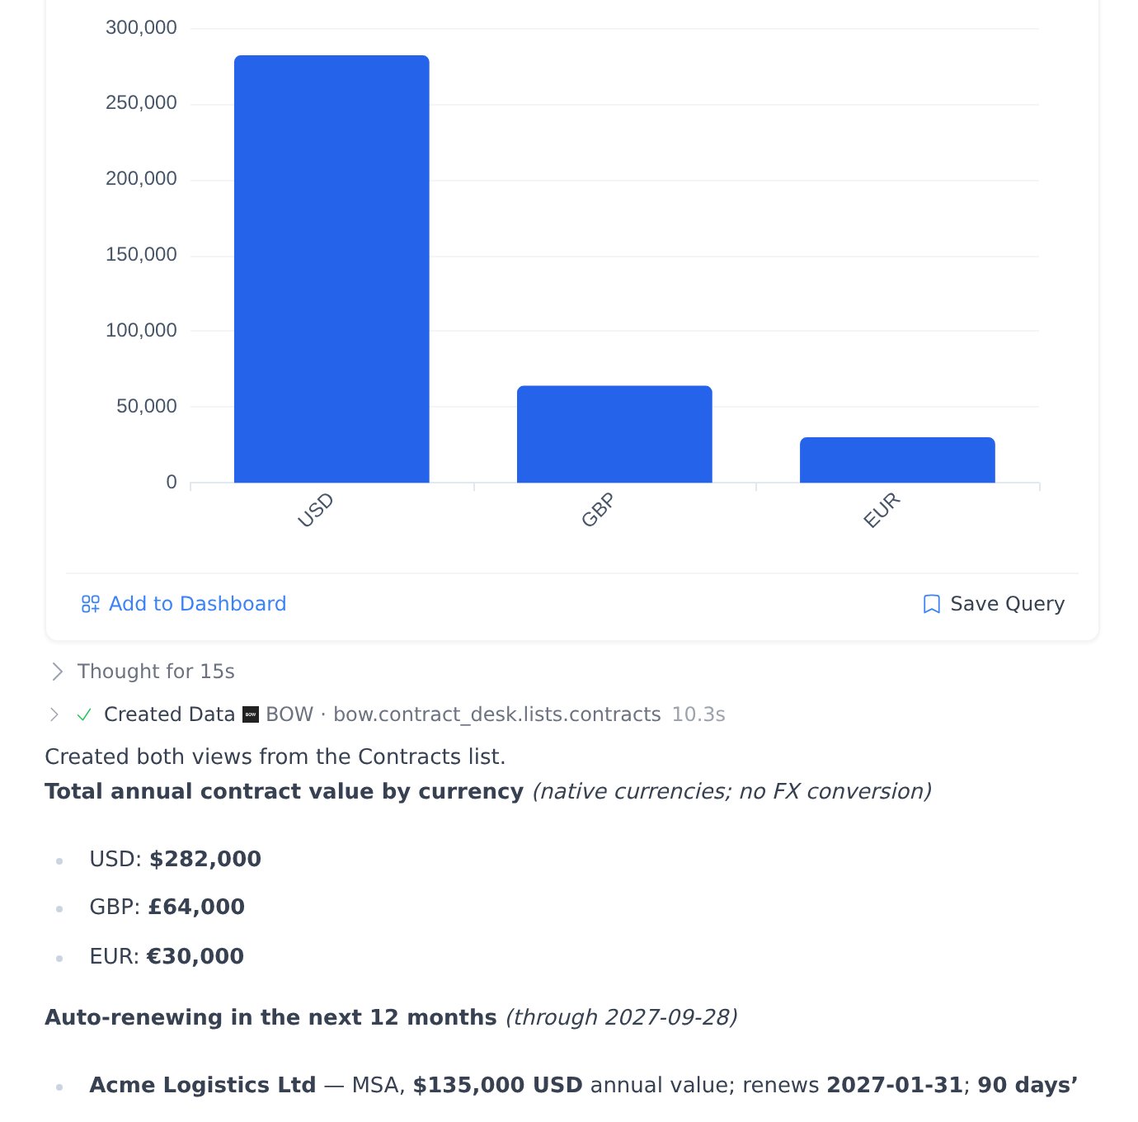Select the tall USD bar in chart
1138x1122 pixels.
[332, 269]
